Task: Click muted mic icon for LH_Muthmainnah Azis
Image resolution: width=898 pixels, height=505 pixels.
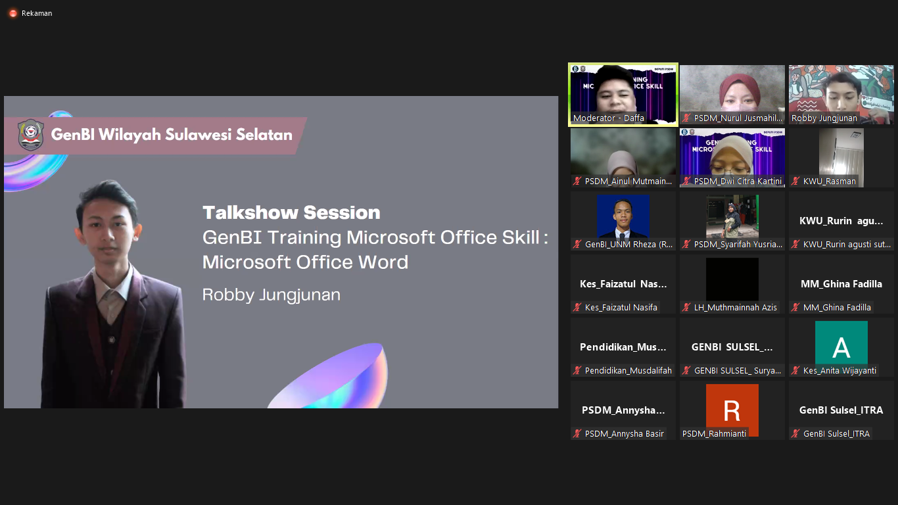Action: 686,308
